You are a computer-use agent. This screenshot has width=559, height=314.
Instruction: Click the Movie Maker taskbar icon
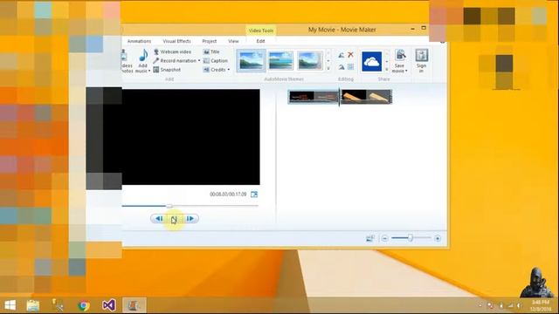tap(134, 305)
